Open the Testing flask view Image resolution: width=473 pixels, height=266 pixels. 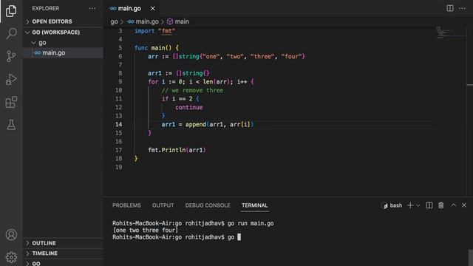point(11,125)
